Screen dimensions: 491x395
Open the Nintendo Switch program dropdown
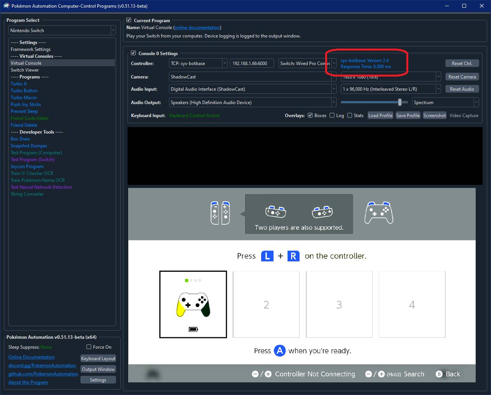click(62, 31)
